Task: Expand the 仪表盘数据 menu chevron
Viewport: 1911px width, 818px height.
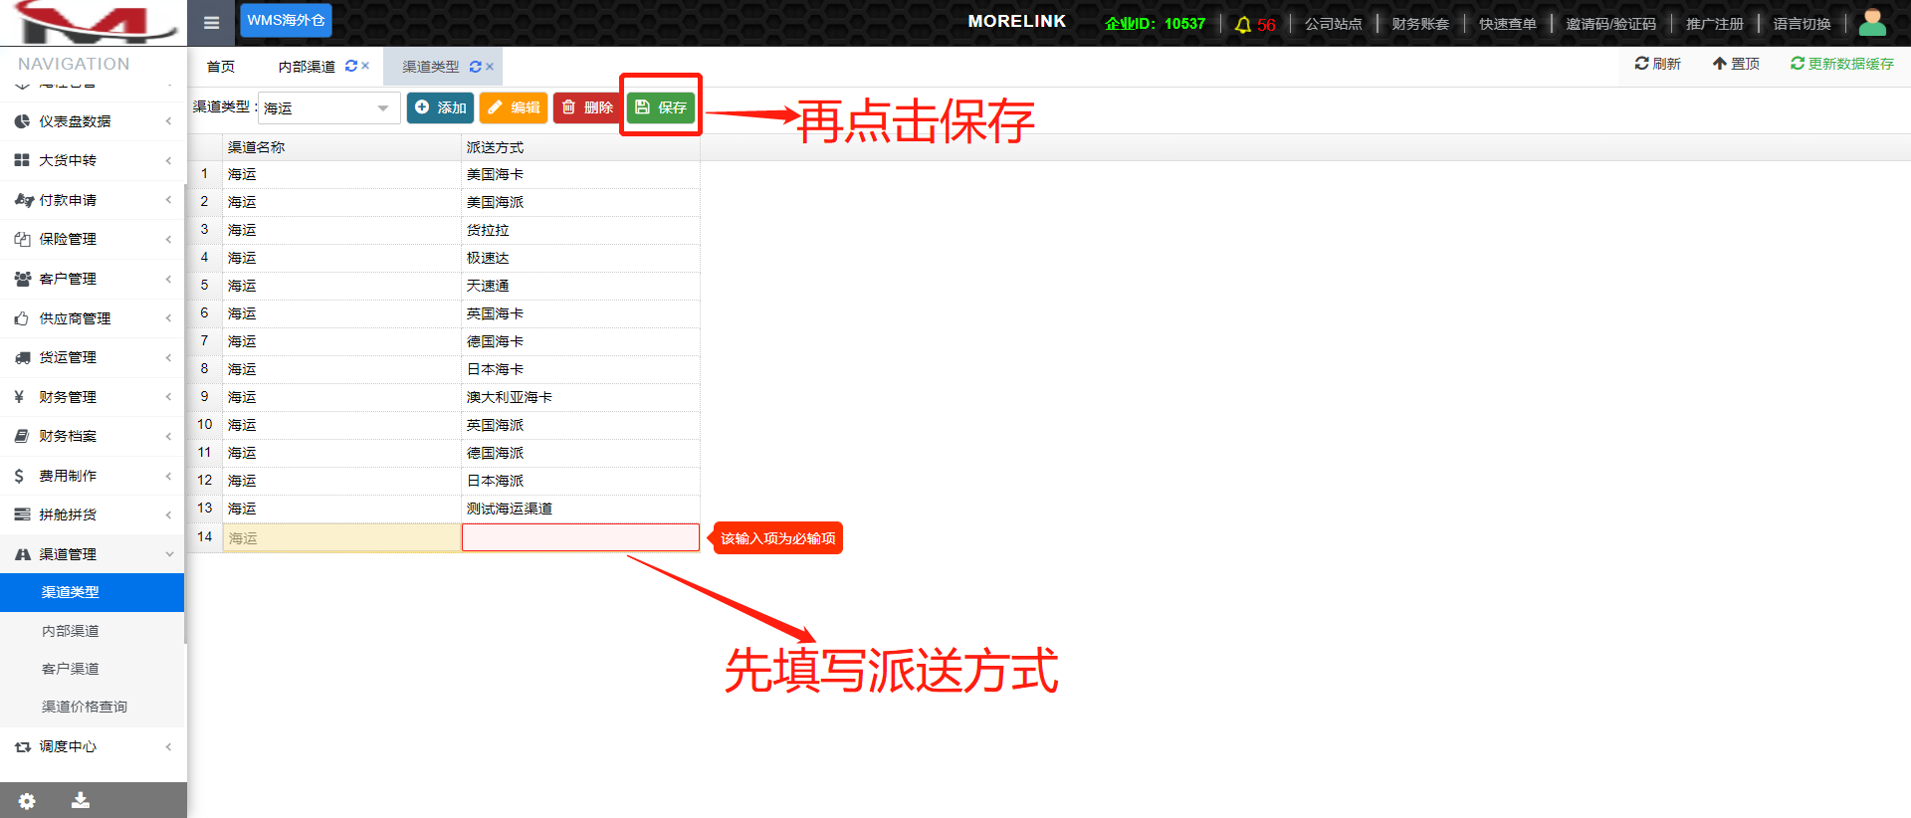Action: click(x=168, y=121)
